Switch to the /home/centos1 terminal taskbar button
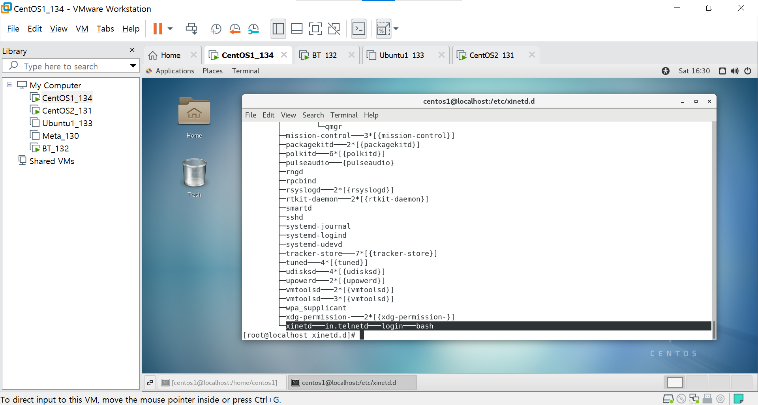 tap(222, 383)
